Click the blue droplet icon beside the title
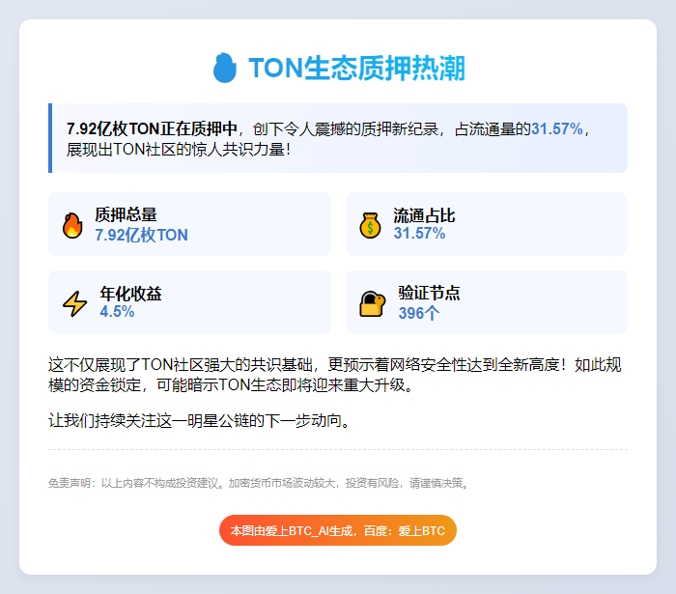Viewport: 676px width, 594px height. point(225,68)
